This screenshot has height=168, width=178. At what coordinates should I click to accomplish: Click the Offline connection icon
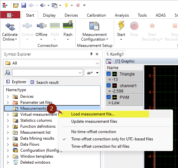pos(42,26)
